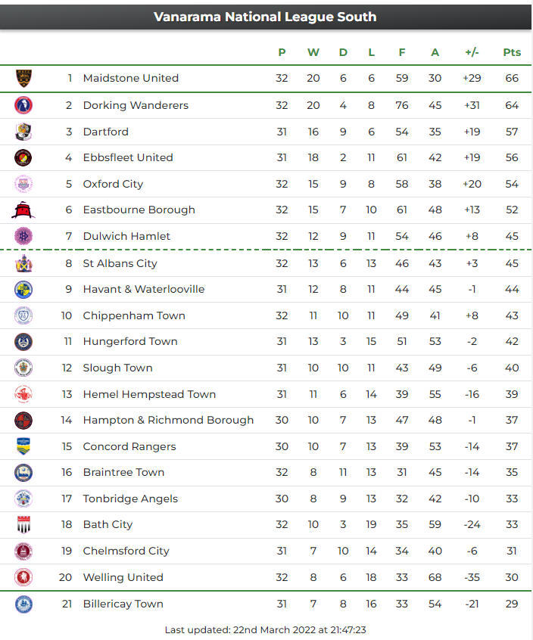
Task: Click the Maidstone United club crest
Action: tap(23, 78)
